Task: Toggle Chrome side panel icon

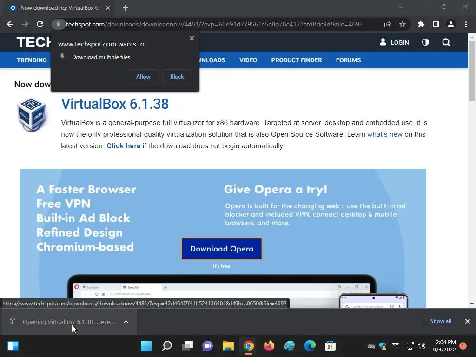Action: (436, 24)
